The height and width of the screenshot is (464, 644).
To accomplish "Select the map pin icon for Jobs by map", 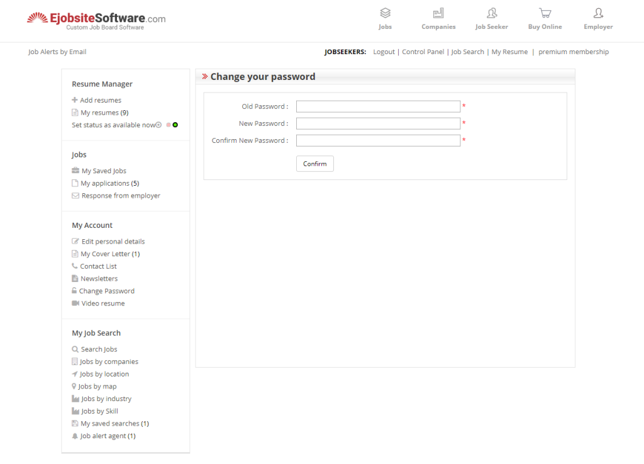I will coord(74,386).
